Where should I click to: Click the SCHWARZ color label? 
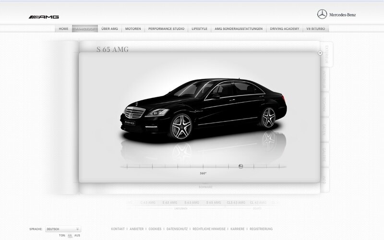(x=205, y=187)
